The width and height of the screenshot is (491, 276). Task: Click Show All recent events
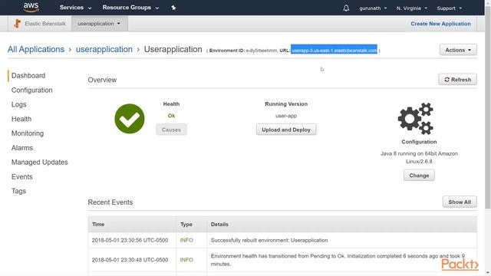coord(460,202)
